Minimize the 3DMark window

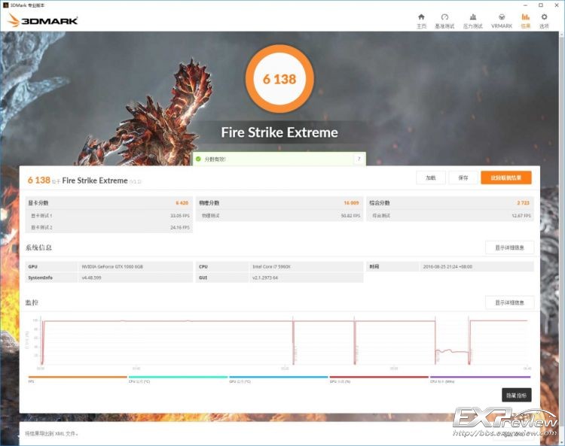coord(526,5)
